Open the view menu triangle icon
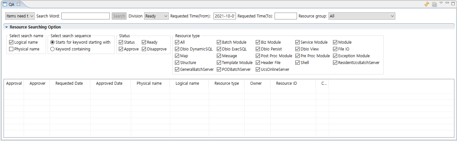Image resolution: width=457 pixels, height=141 pixels. point(441,3)
